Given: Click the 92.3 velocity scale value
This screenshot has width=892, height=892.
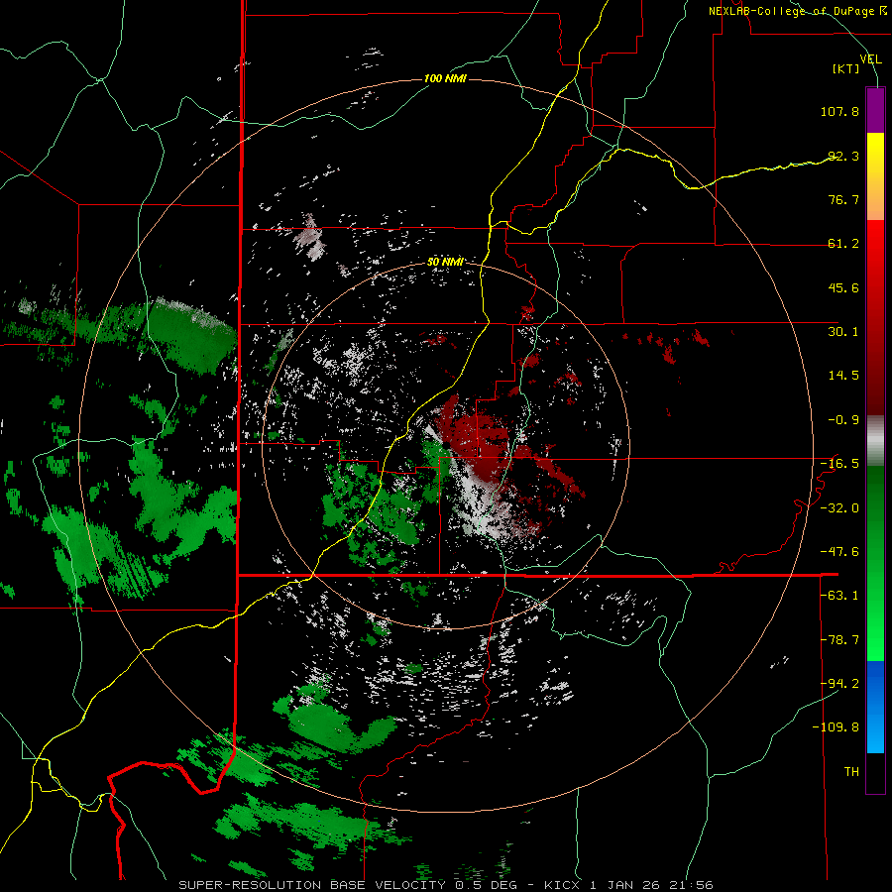Looking at the screenshot, I should (843, 156).
